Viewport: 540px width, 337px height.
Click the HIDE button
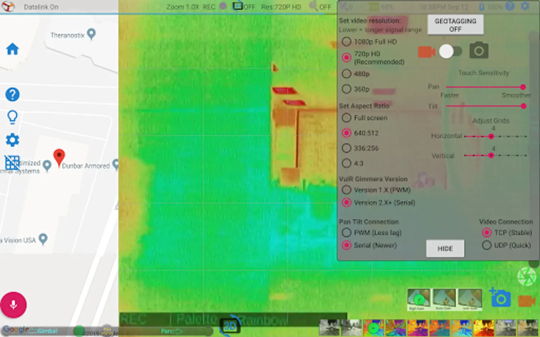(445, 248)
